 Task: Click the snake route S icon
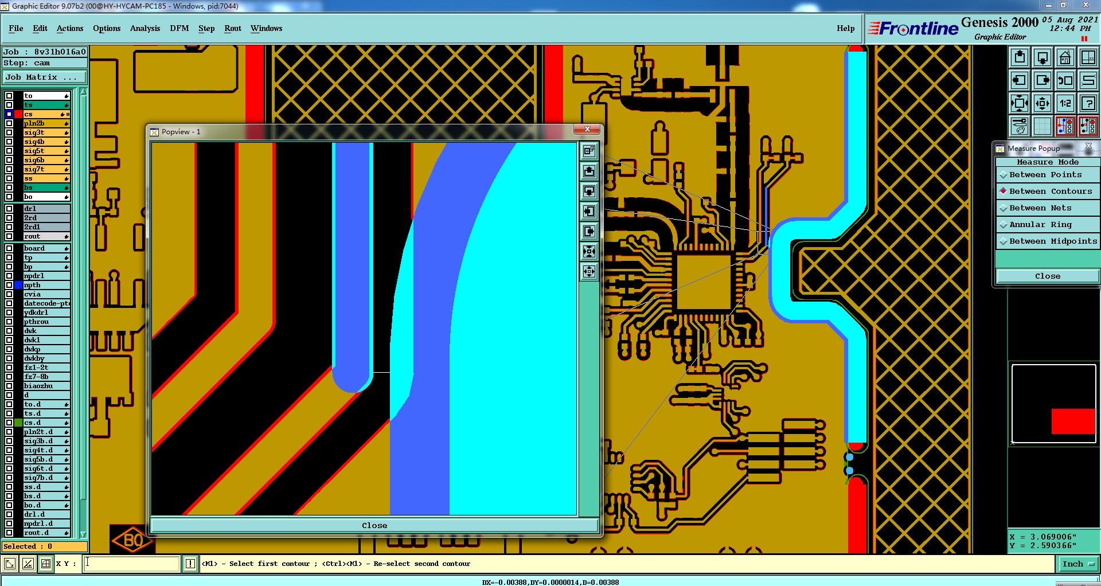point(1088,80)
